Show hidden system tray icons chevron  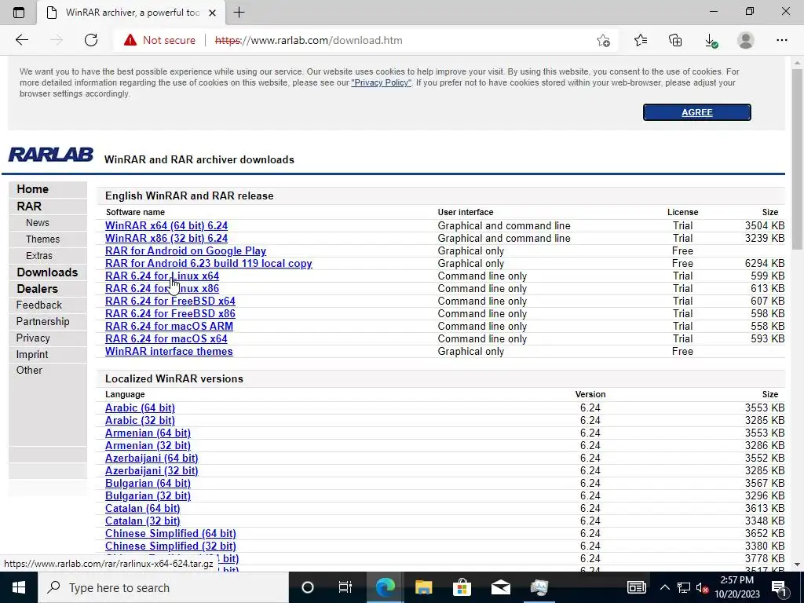[x=664, y=587]
